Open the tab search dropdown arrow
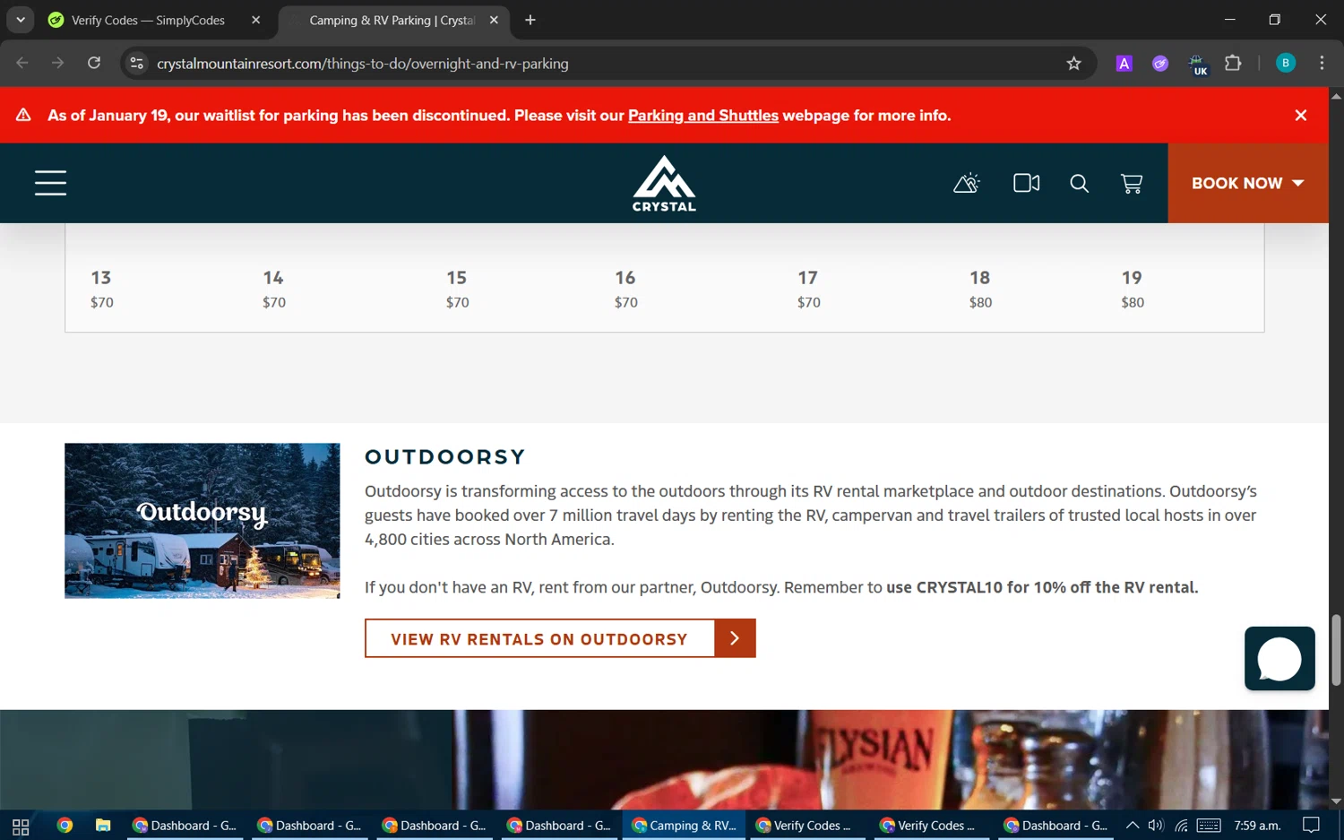The image size is (1344, 840). click(20, 20)
